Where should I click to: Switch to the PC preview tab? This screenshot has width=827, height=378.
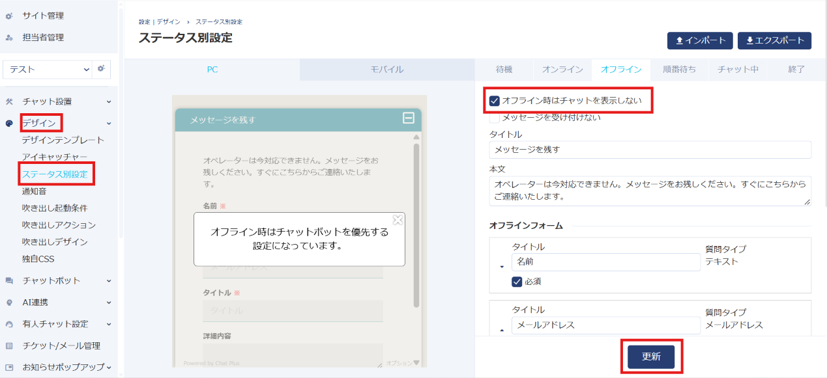pos(212,70)
